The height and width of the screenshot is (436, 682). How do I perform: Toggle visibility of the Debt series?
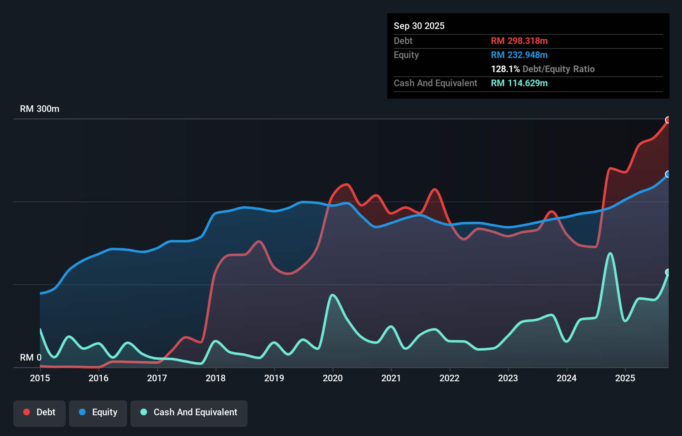tap(39, 412)
